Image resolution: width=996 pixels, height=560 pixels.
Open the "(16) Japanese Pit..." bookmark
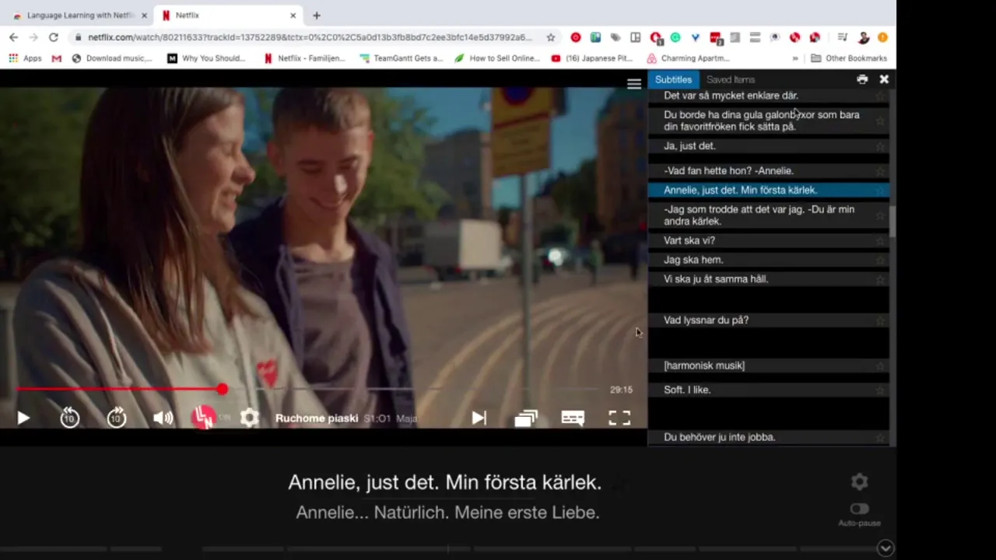(591, 58)
